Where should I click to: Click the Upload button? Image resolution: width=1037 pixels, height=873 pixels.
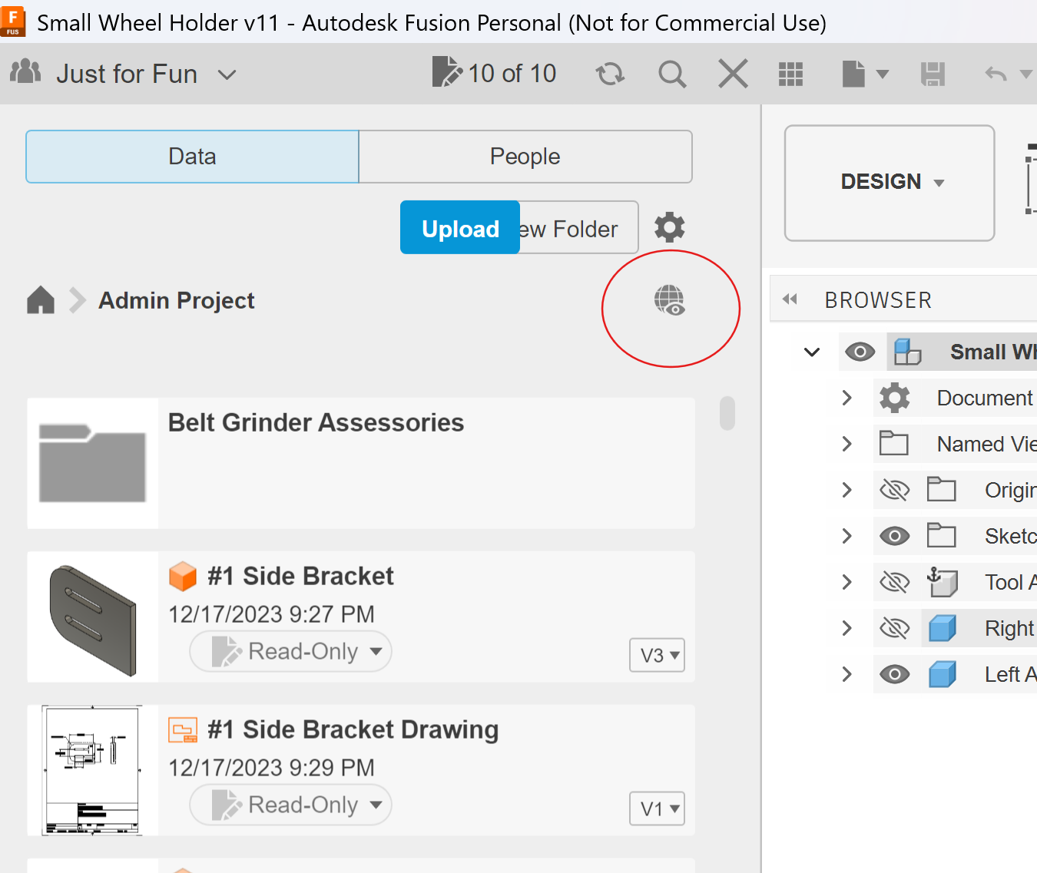[x=460, y=228]
